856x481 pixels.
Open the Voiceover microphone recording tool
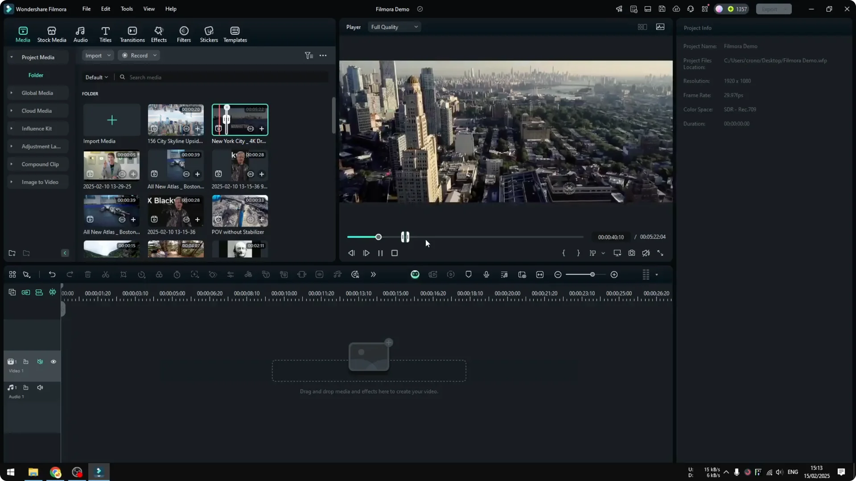[486, 274]
